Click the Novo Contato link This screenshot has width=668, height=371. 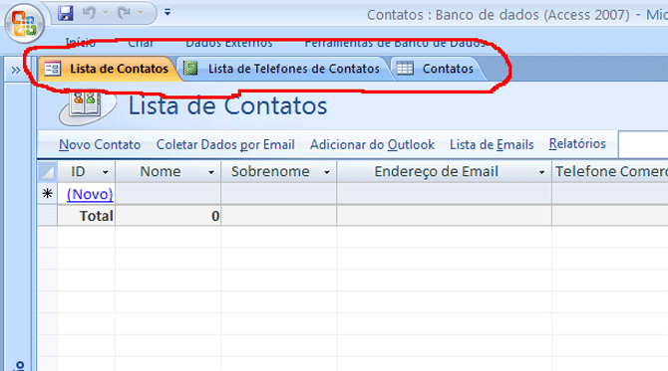(100, 144)
